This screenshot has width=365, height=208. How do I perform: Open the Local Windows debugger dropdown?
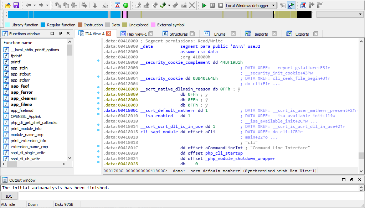pos(273,5)
